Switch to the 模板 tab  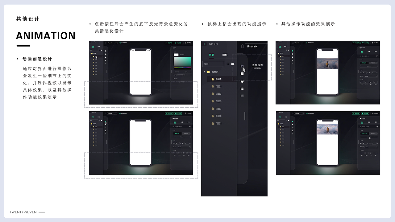click(x=225, y=55)
